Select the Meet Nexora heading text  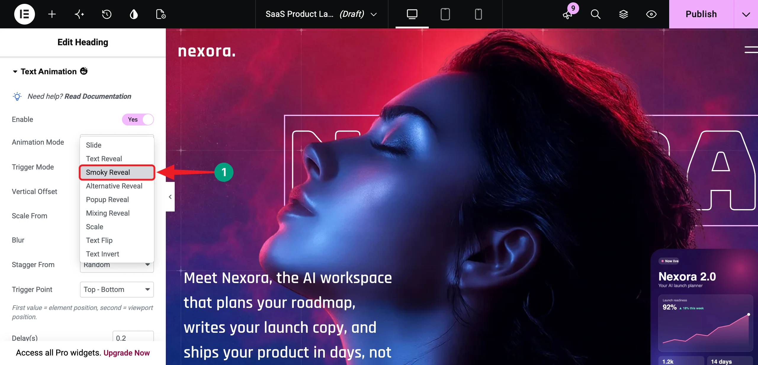pos(288,315)
